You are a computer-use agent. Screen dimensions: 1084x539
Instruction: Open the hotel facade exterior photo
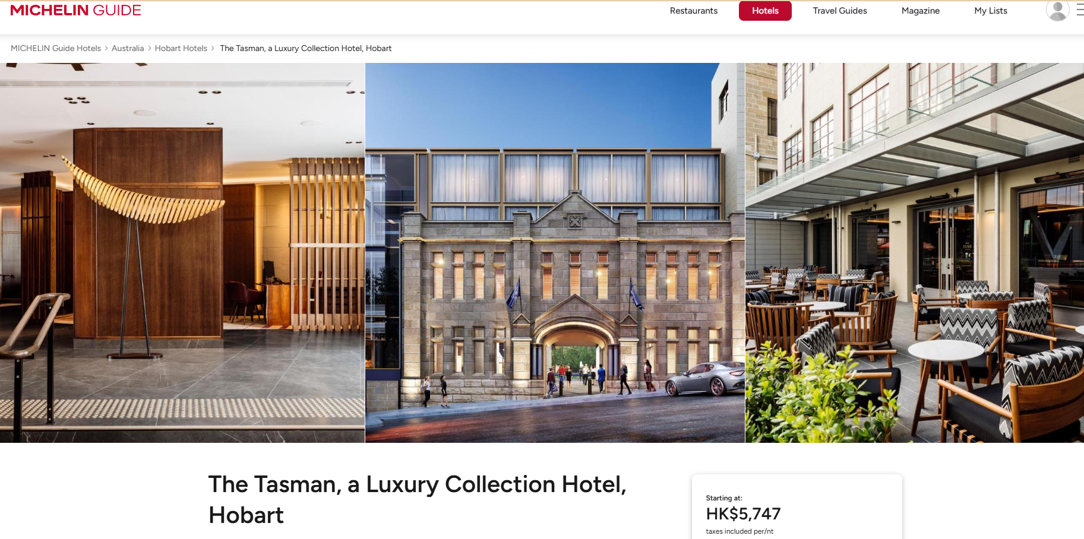pyautogui.click(x=555, y=253)
